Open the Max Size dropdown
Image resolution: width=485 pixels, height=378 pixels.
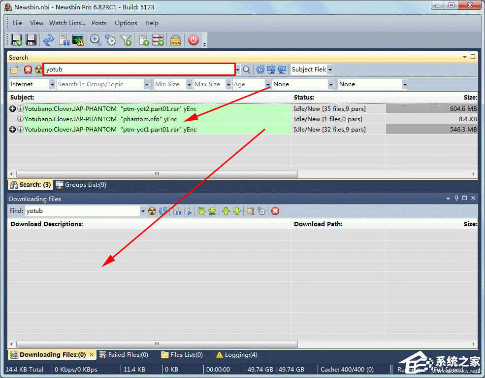[228, 84]
